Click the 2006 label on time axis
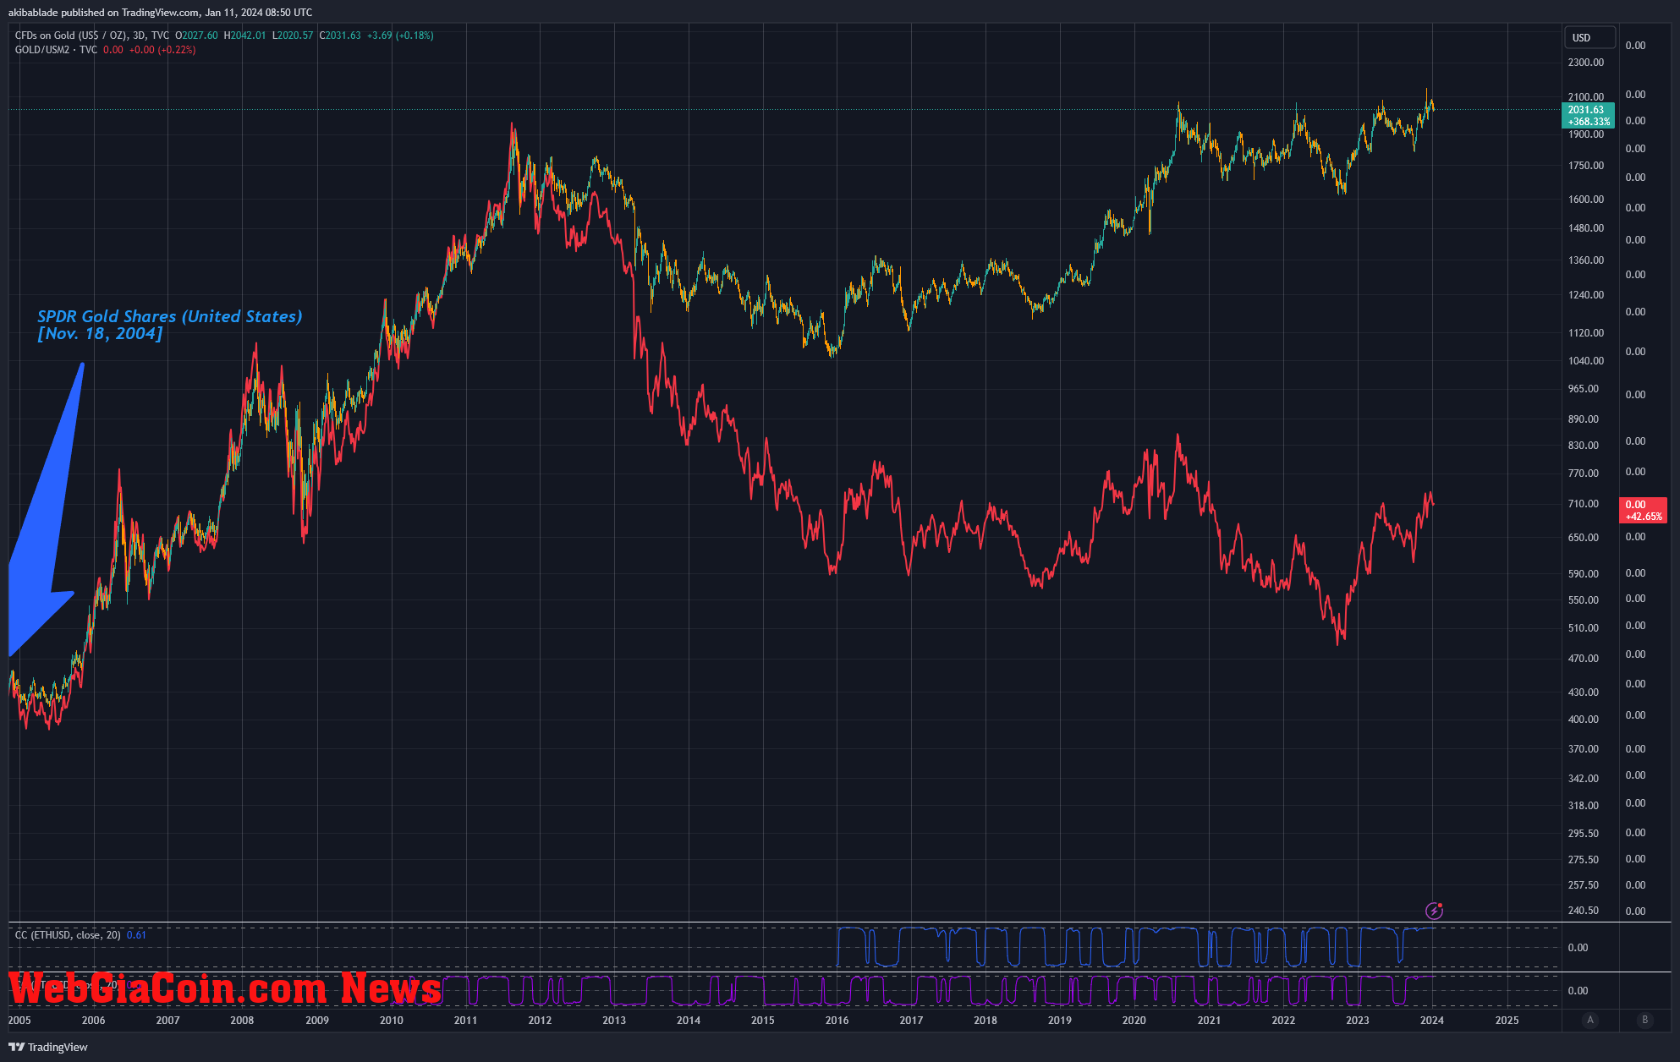 [x=93, y=1020]
